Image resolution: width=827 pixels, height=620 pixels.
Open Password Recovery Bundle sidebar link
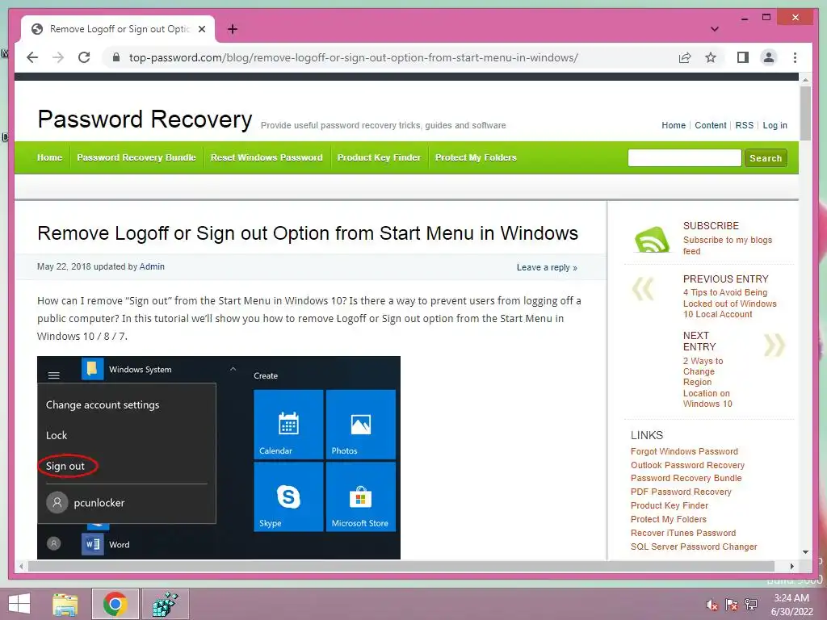686,478
